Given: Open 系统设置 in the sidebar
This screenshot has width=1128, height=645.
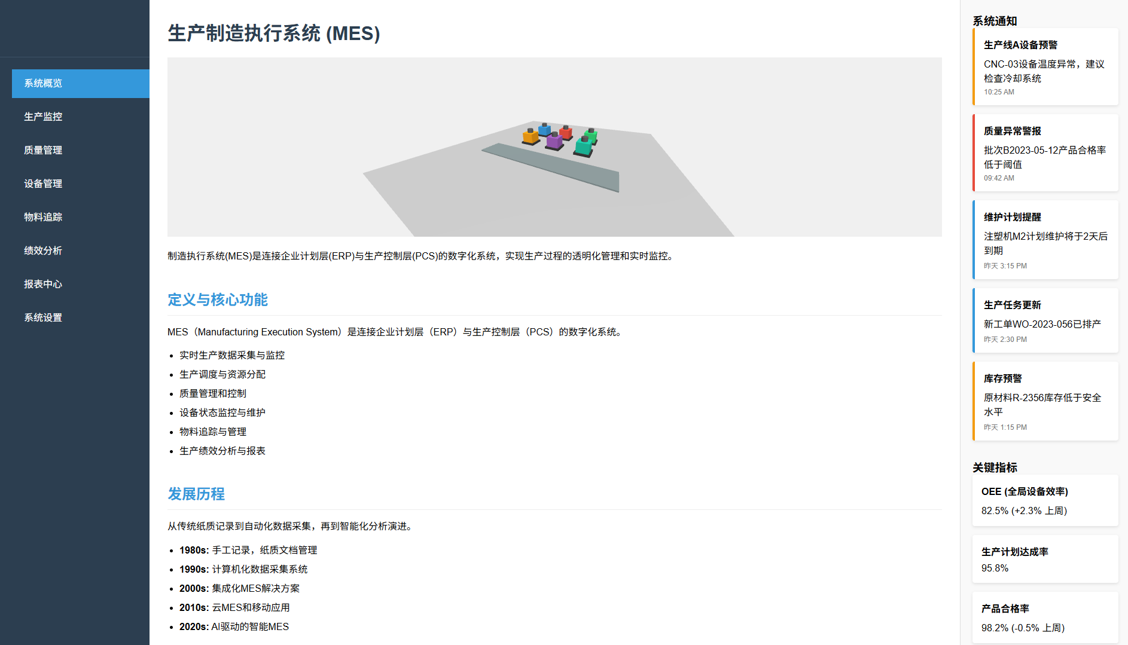Looking at the screenshot, I should 81,317.
